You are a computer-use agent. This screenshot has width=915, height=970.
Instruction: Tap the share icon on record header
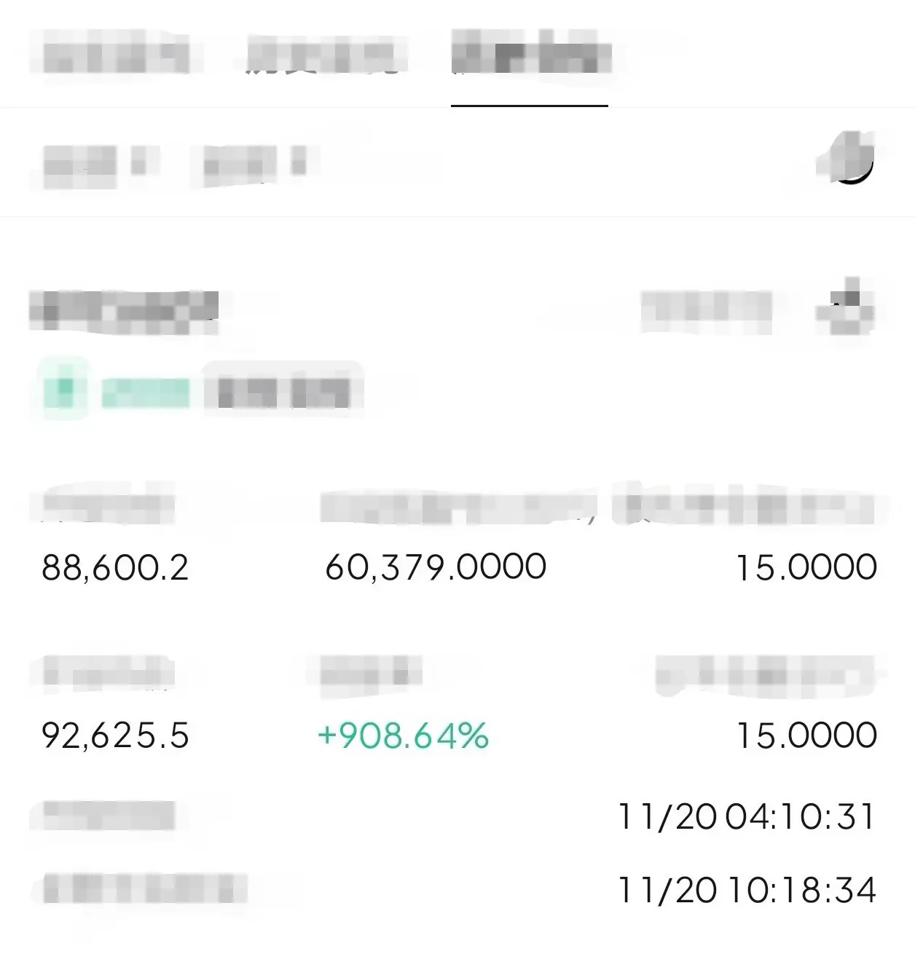pos(846,307)
